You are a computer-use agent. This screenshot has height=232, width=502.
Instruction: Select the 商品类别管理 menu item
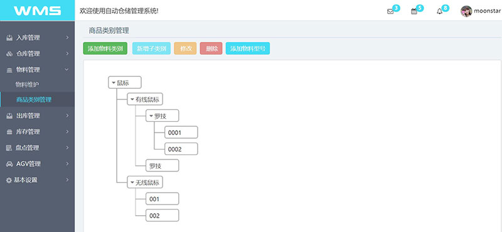point(34,99)
